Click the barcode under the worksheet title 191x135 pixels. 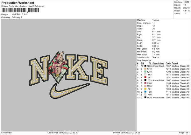click(x=20, y=10)
